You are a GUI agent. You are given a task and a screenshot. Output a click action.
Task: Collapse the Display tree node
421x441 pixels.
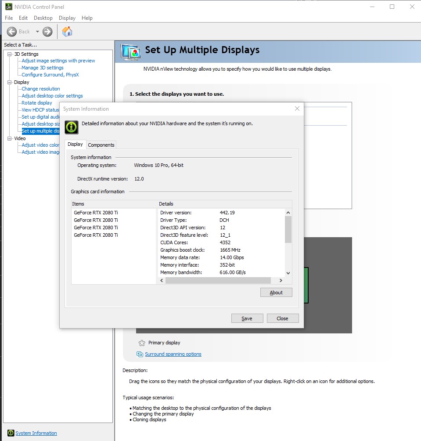pos(10,82)
